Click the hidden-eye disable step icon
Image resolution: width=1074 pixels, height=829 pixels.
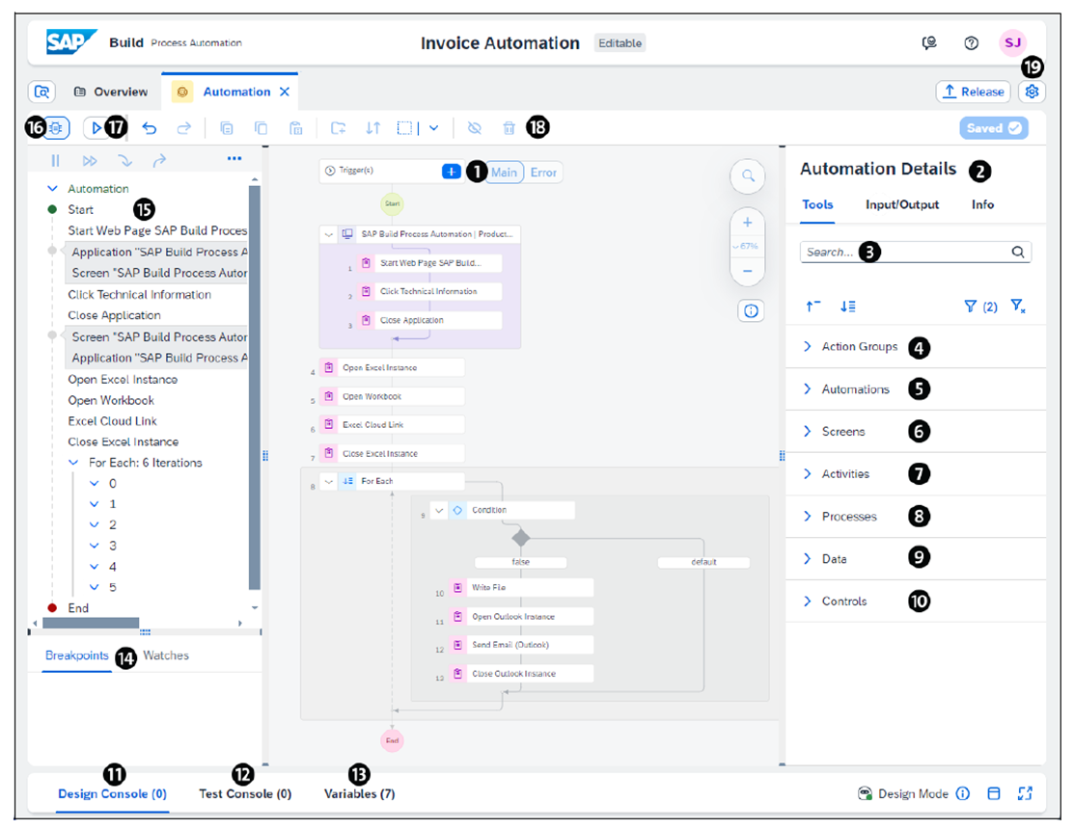474,128
